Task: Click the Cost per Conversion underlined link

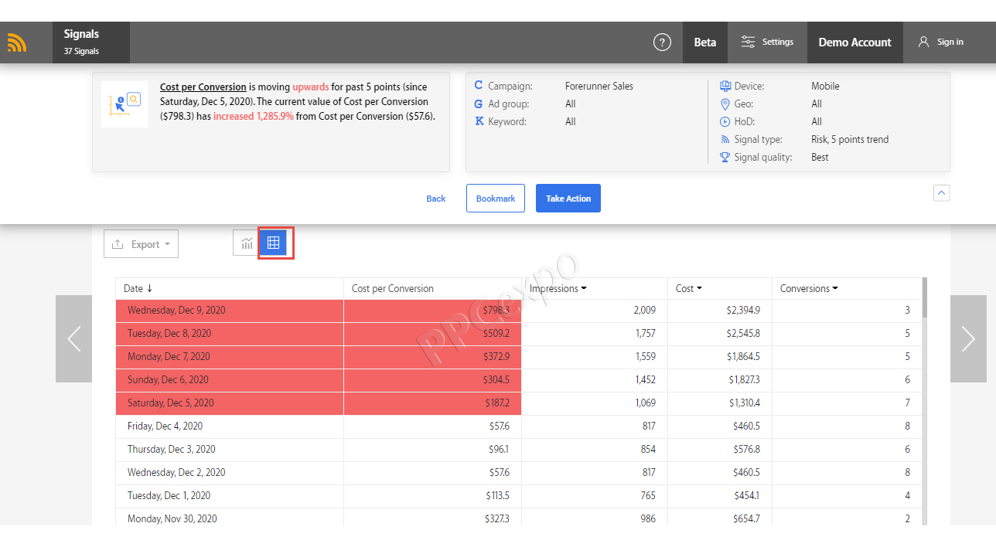Action: 203,87
